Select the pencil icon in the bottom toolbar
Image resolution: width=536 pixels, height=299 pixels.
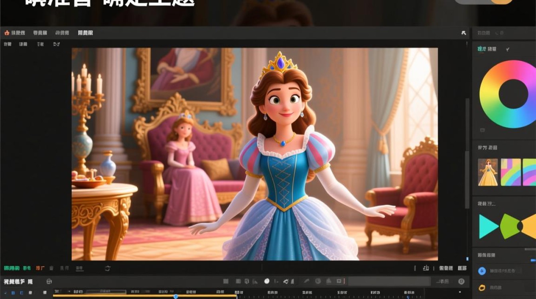point(306,281)
